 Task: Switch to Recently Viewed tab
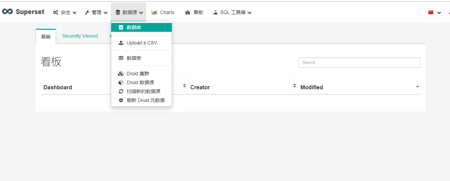[80, 36]
